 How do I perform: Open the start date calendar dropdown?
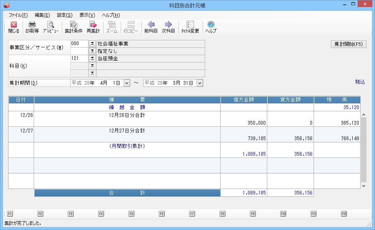[127, 83]
